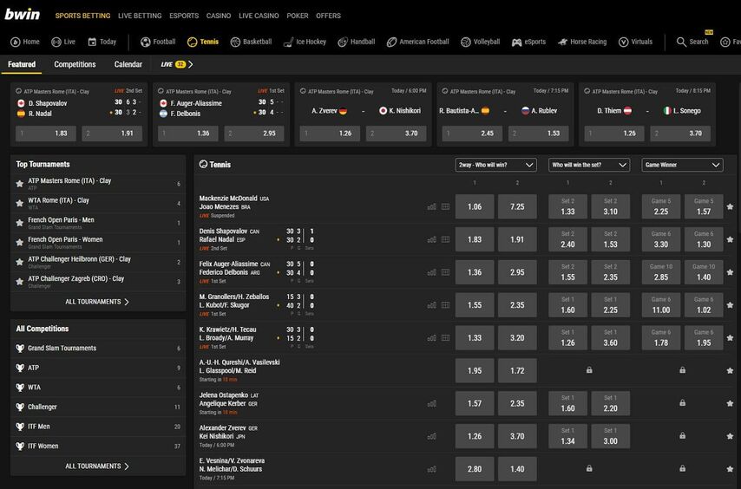
Task: Open American Football sport icon
Action: point(392,42)
